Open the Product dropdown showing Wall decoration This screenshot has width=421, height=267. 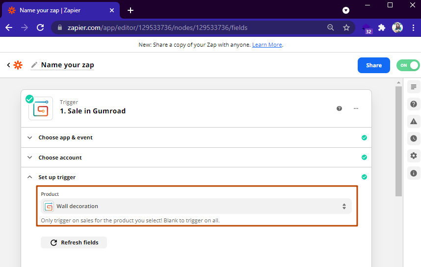coord(196,206)
